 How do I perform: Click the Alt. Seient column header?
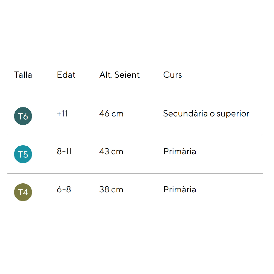119,75
